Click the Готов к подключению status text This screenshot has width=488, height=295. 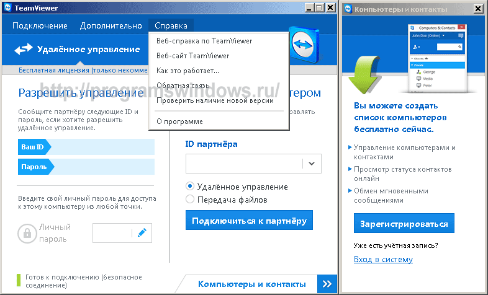coord(83,281)
